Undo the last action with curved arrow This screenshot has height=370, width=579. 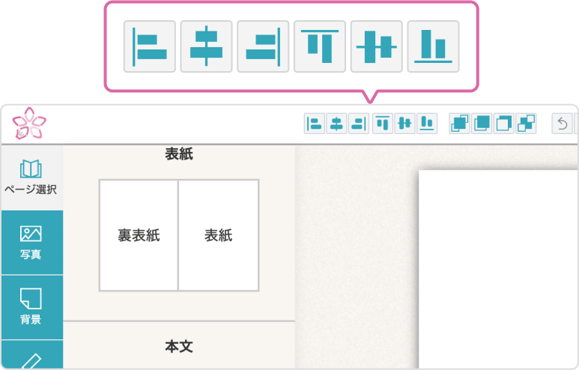(562, 124)
